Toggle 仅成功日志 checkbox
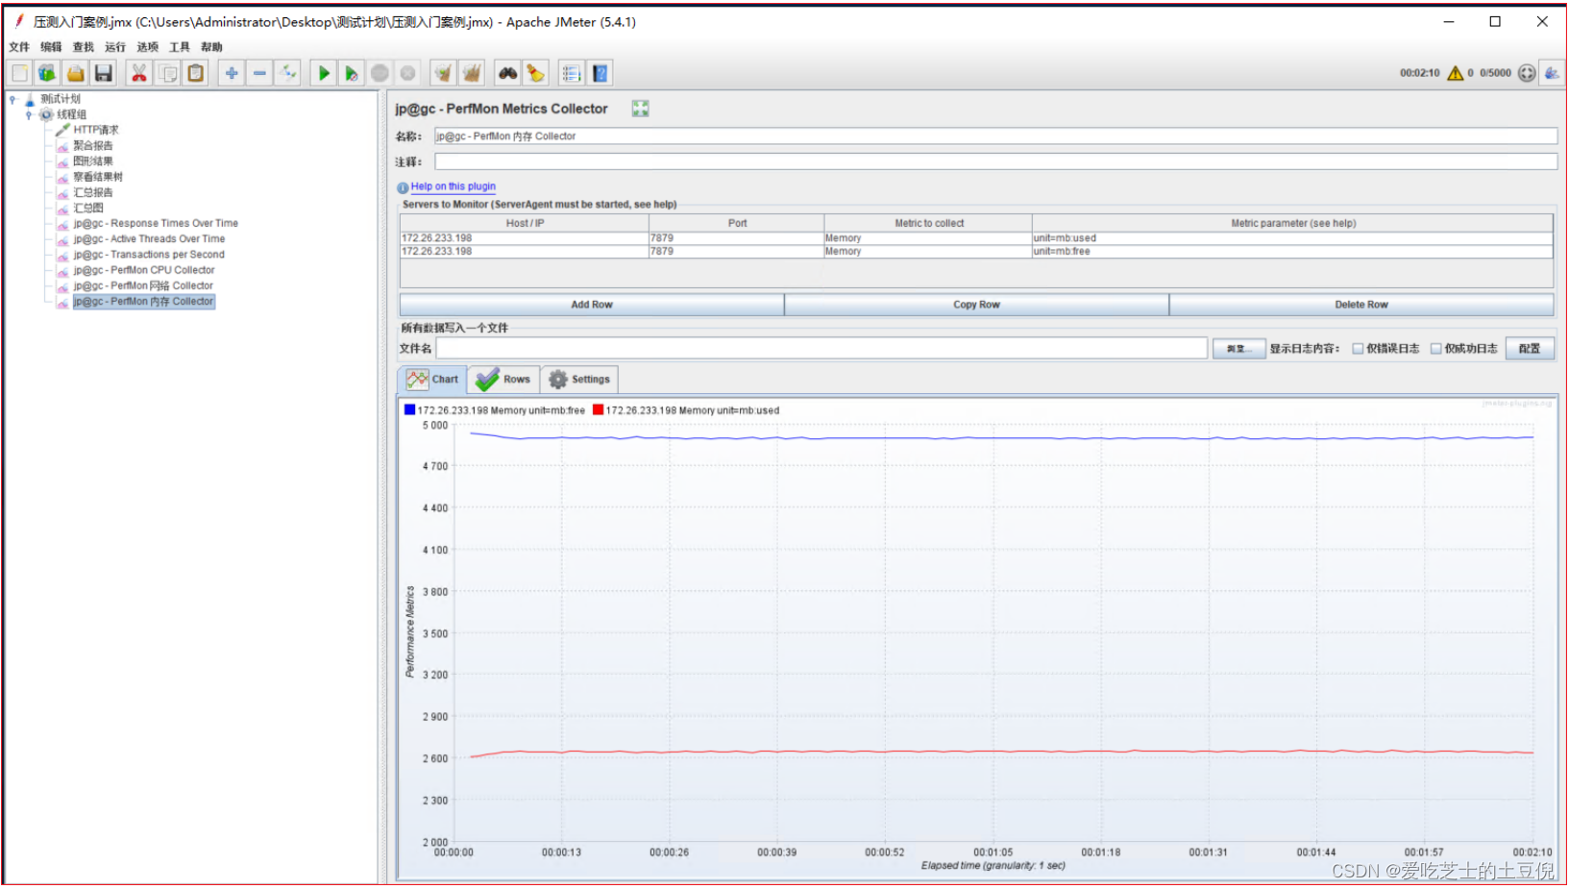1569x889 pixels. 1436,349
